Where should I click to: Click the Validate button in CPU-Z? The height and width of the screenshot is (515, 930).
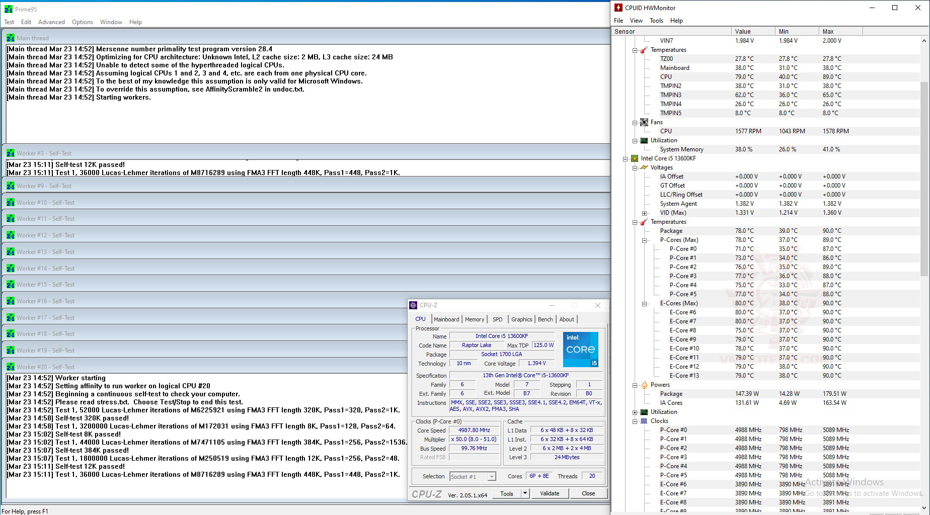(x=550, y=493)
